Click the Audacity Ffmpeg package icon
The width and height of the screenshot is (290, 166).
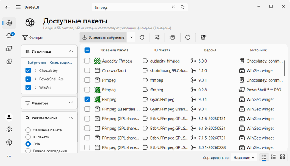click(x=97, y=61)
